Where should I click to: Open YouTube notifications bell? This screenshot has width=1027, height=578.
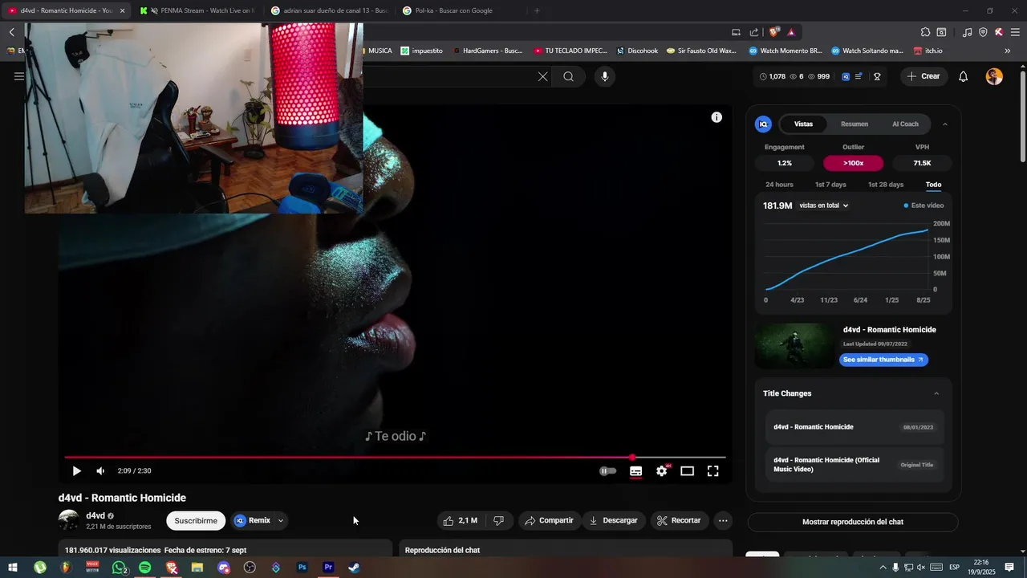click(x=964, y=76)
